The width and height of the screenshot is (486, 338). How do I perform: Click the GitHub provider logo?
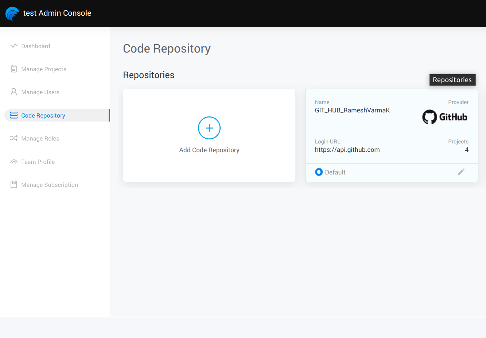click(x=445, y=117)
